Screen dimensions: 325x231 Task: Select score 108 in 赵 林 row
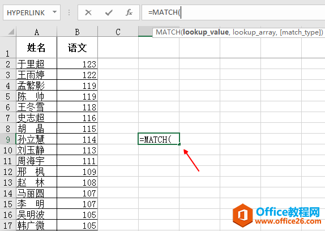point(77,182)
